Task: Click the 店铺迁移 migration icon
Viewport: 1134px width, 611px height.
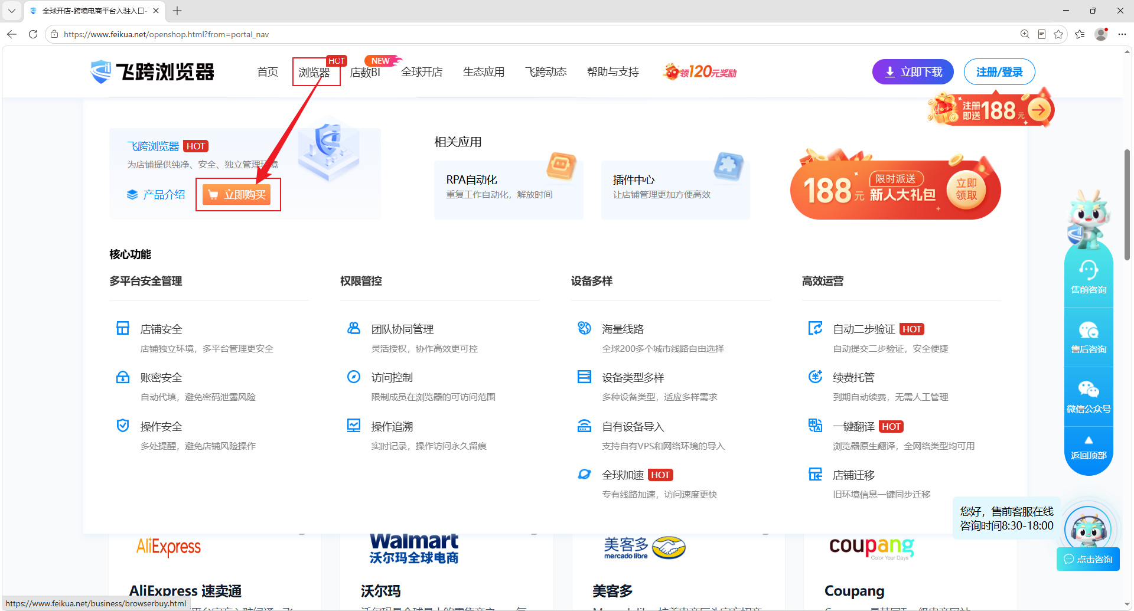Action: tap(816, 474)
